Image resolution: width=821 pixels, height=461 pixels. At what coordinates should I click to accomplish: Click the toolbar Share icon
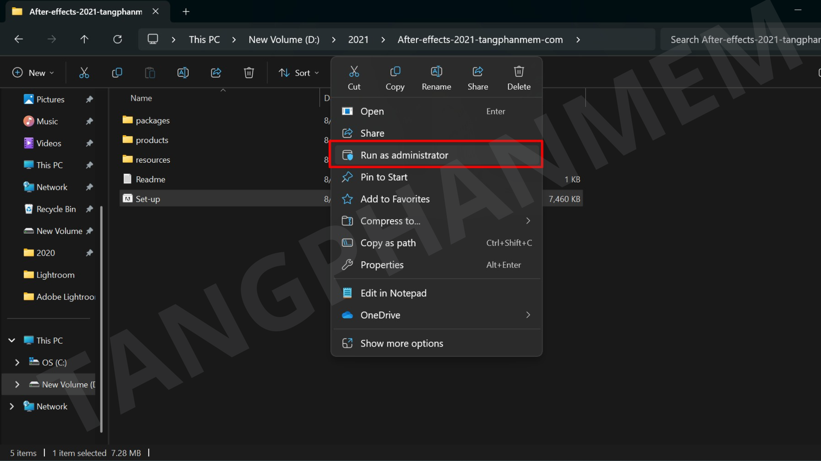click(x=216, y=73)
